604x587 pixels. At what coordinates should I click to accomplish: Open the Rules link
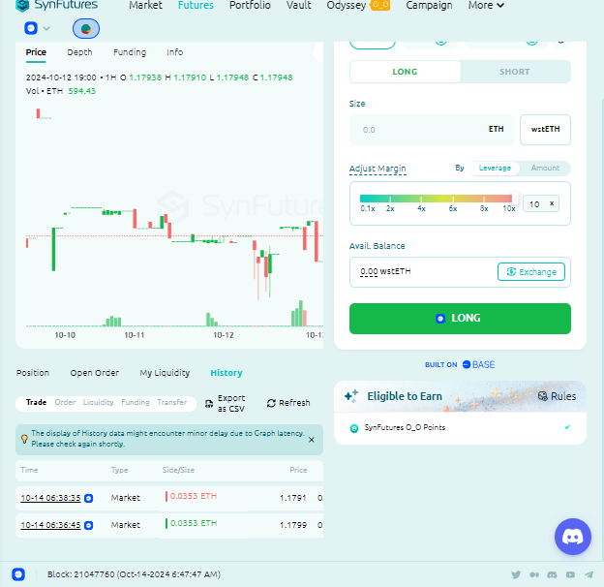coord(557,396)
